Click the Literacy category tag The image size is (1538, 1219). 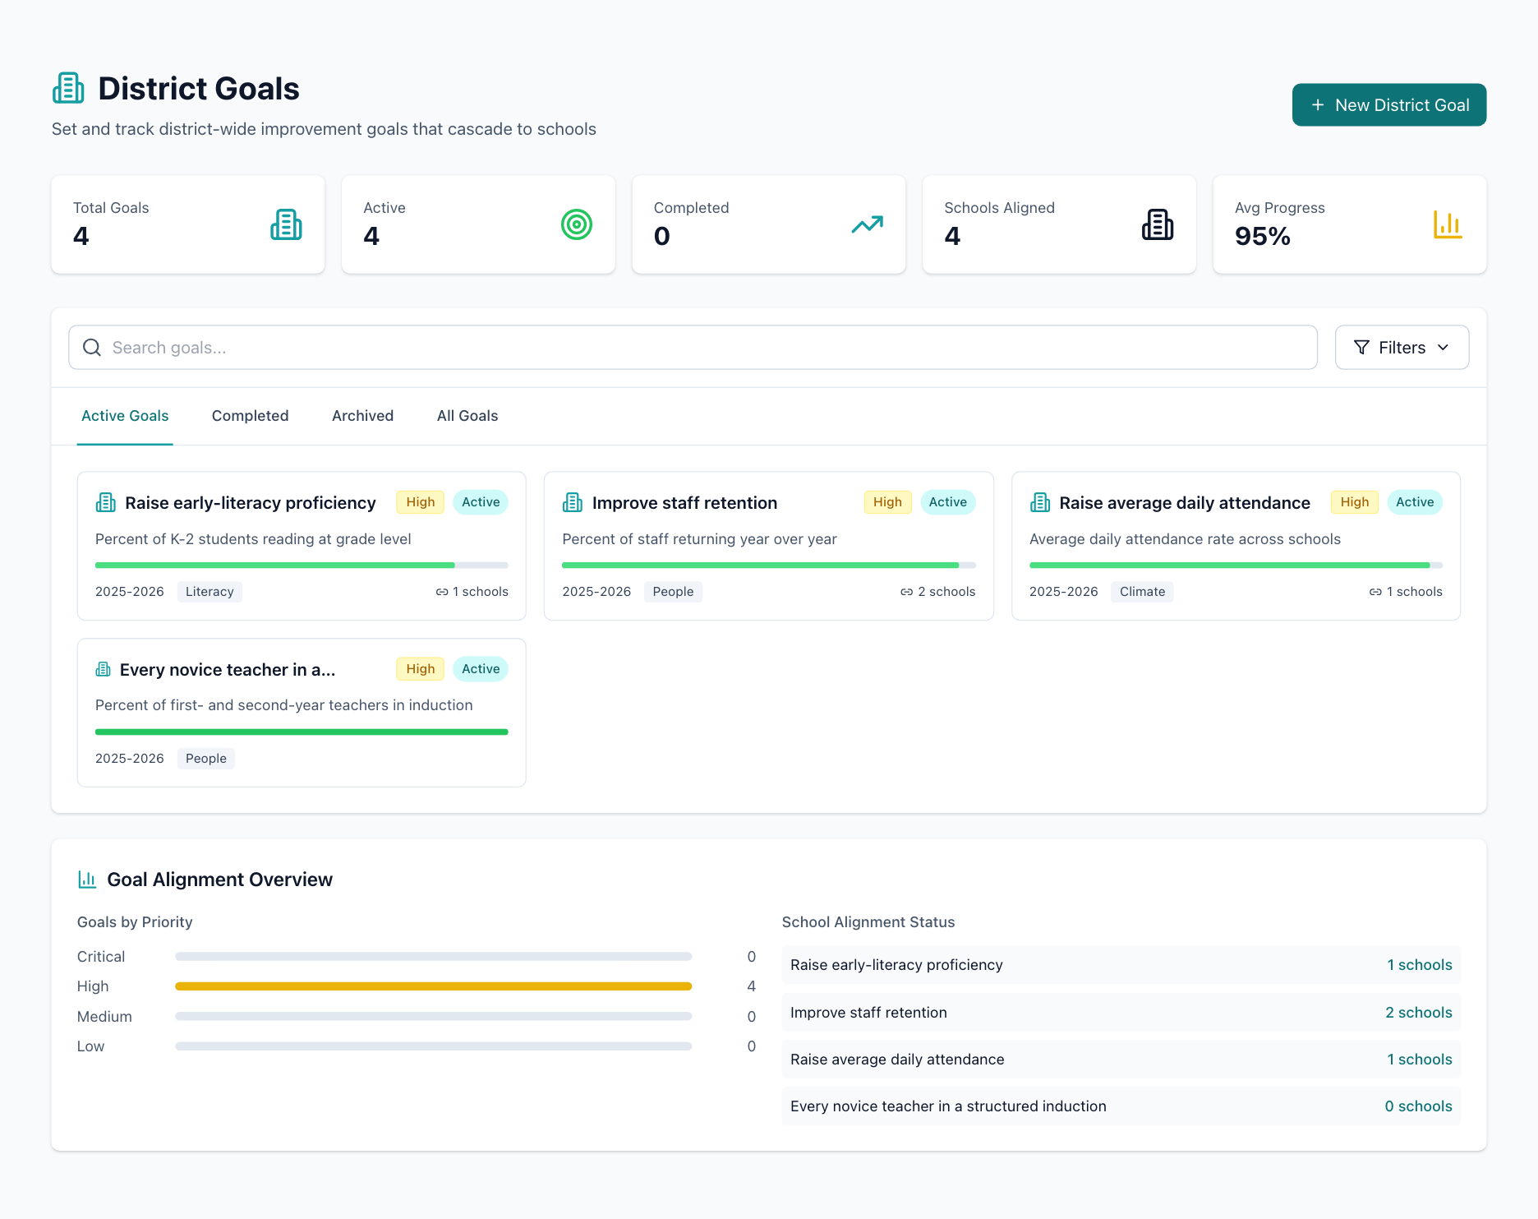click(x=210, y=592)
